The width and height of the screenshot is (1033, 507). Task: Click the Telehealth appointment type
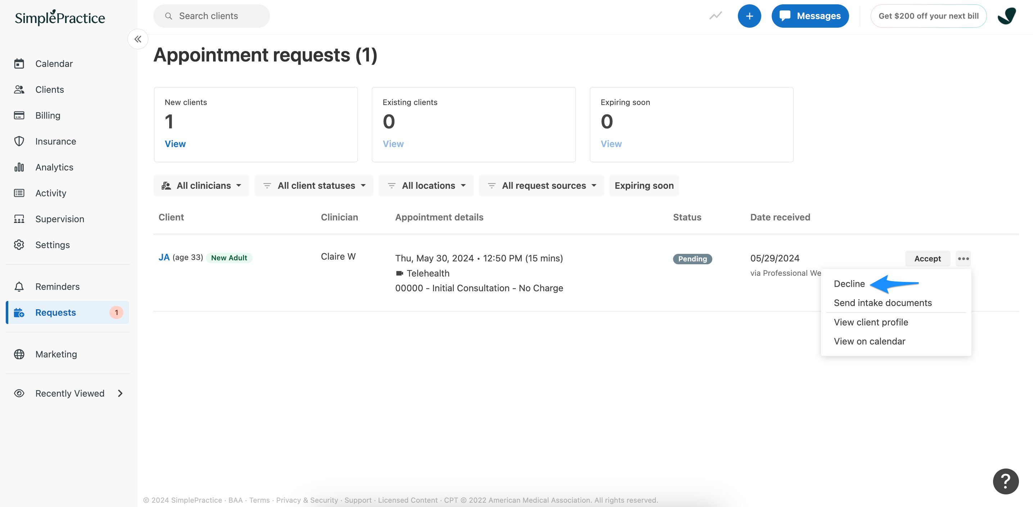click(422, 273)
